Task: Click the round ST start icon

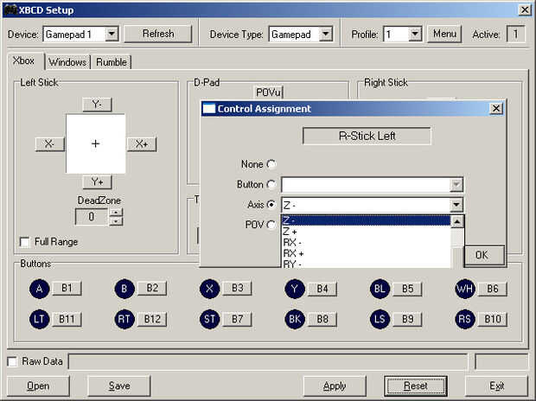Action: coord(209,319)
